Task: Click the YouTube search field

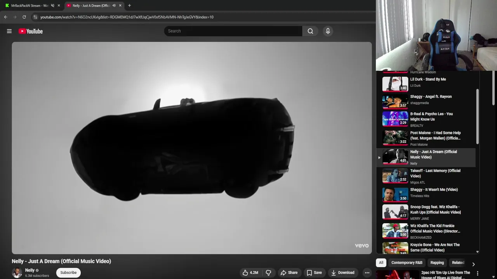Action: pyautogui.click(x=233, y=31)
